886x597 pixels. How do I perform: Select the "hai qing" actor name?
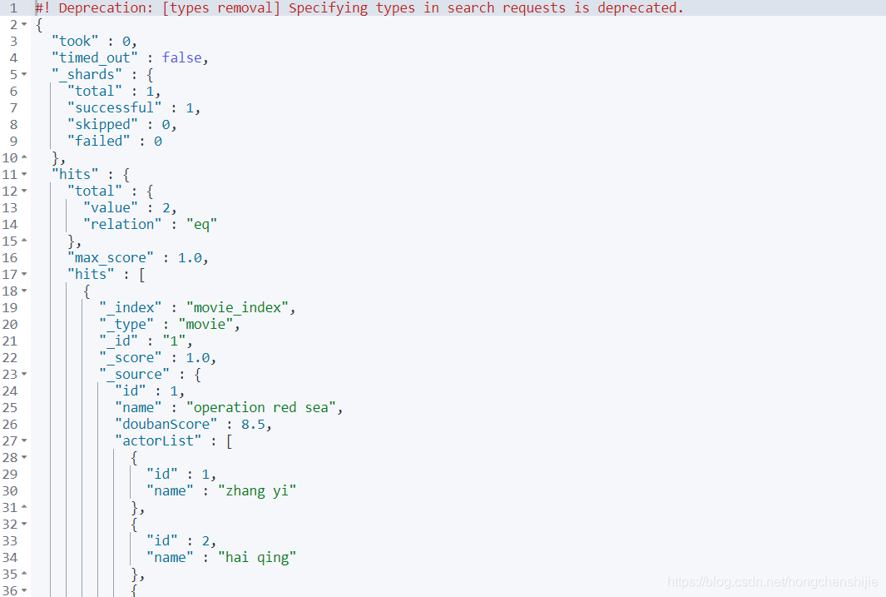(257, 557)
